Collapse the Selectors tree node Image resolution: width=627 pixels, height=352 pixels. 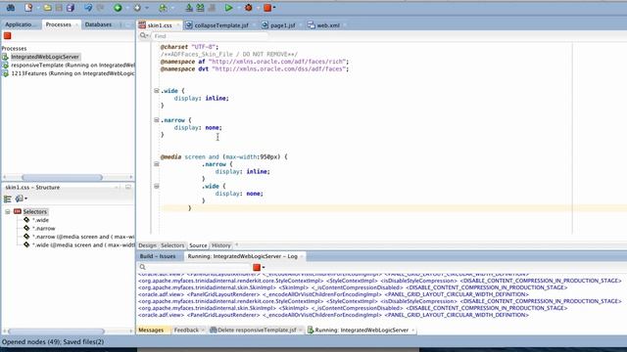(7, 212)
